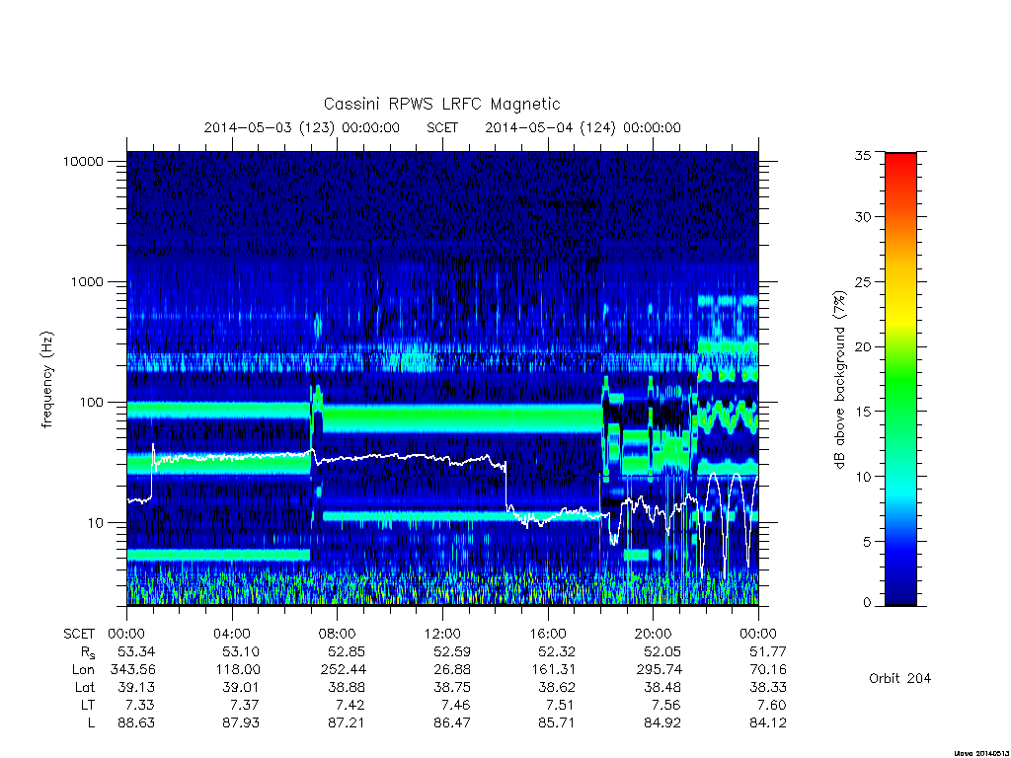Click the '35' colorbar tick label
Image resolution: width=1011 pixels, height=758 pixels.
pyautogui.click(x=862, y=155)
